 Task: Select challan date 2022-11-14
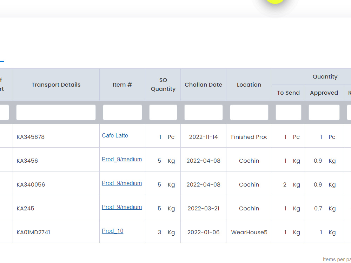tap(204, 137)
